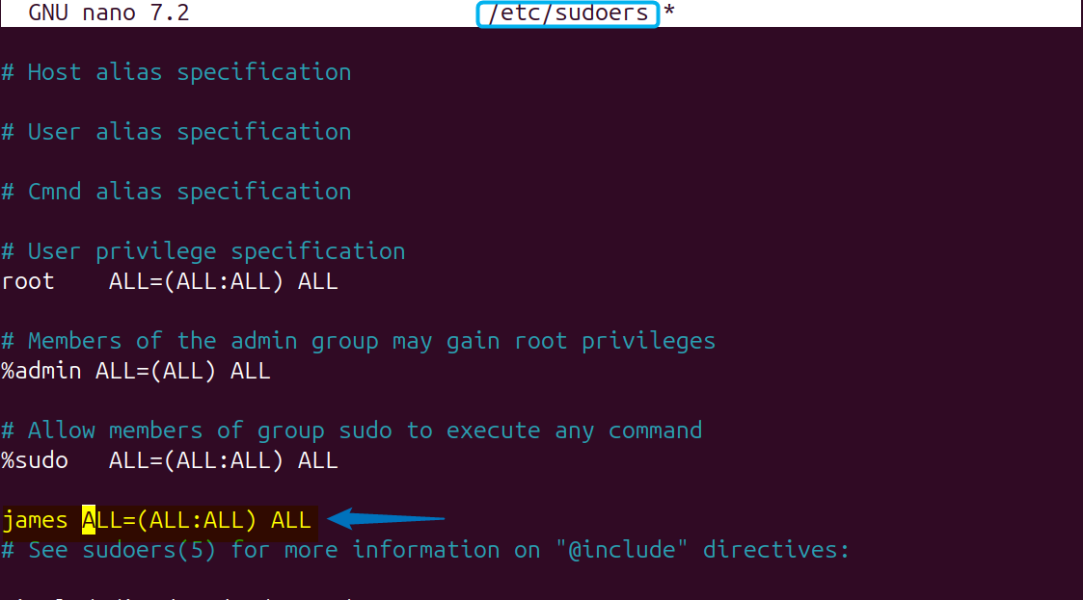Click the modified asterisk after the filename
Viewport: 1083px width, 600px height.
(x=667, y=13)
